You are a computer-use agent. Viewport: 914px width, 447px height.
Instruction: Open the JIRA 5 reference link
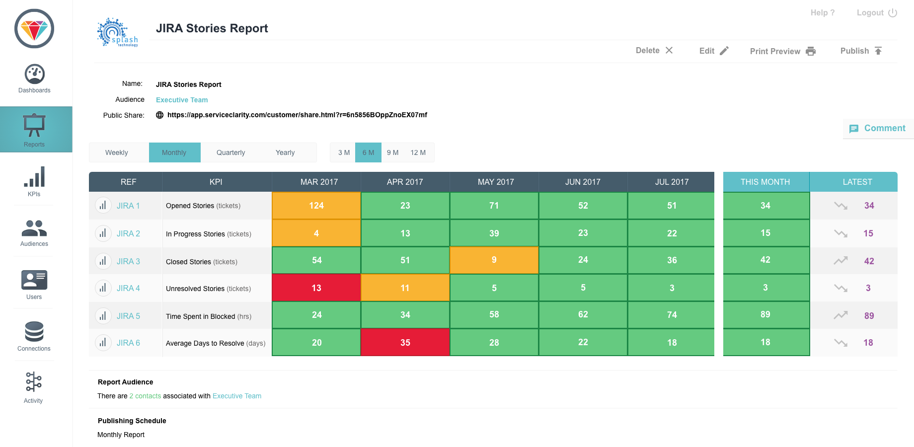(128, 316)
